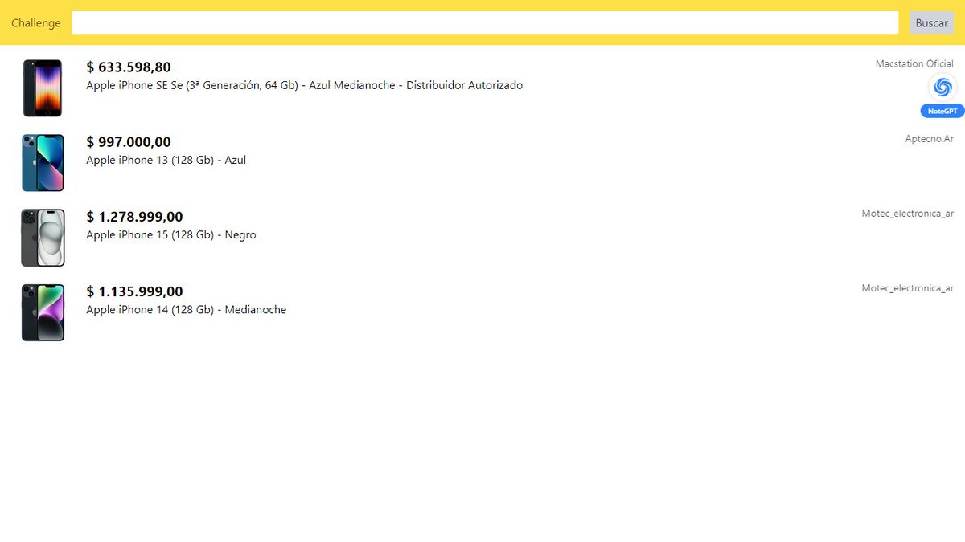
Task: Click the blue NoteGPT label badge
Action: tap(942, 111)
